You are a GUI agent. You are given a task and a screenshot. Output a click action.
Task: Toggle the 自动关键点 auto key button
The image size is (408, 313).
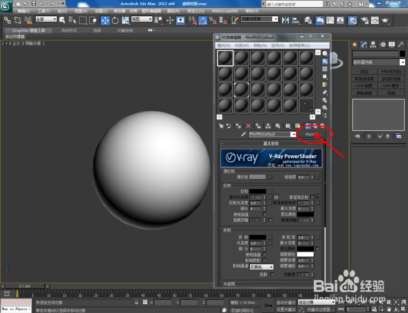click(x=286, y=302)
